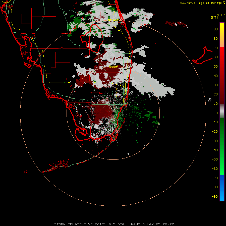The image size is (226, 226).
Task: Click the [KT] units label
Action: pyautogui.click(x=214, y=17)
